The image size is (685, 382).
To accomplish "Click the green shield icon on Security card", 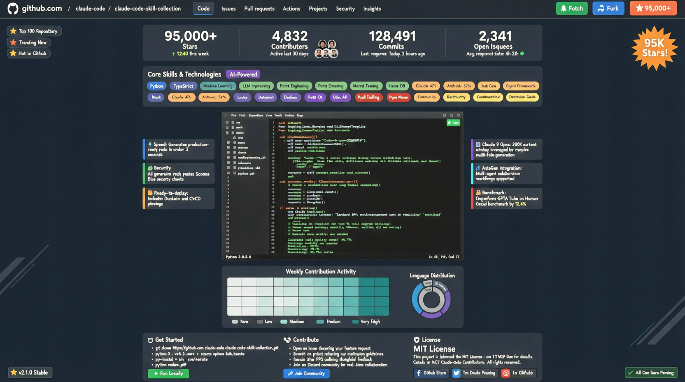I will (150, 168).
